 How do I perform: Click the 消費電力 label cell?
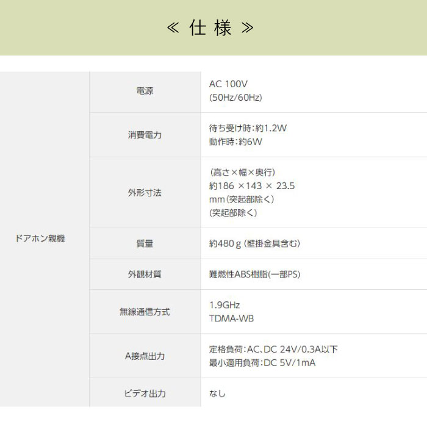click(145, 135)
